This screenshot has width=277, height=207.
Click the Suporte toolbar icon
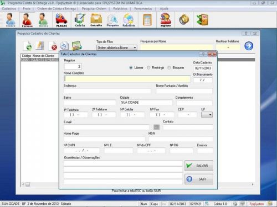(x=166, y=20)
